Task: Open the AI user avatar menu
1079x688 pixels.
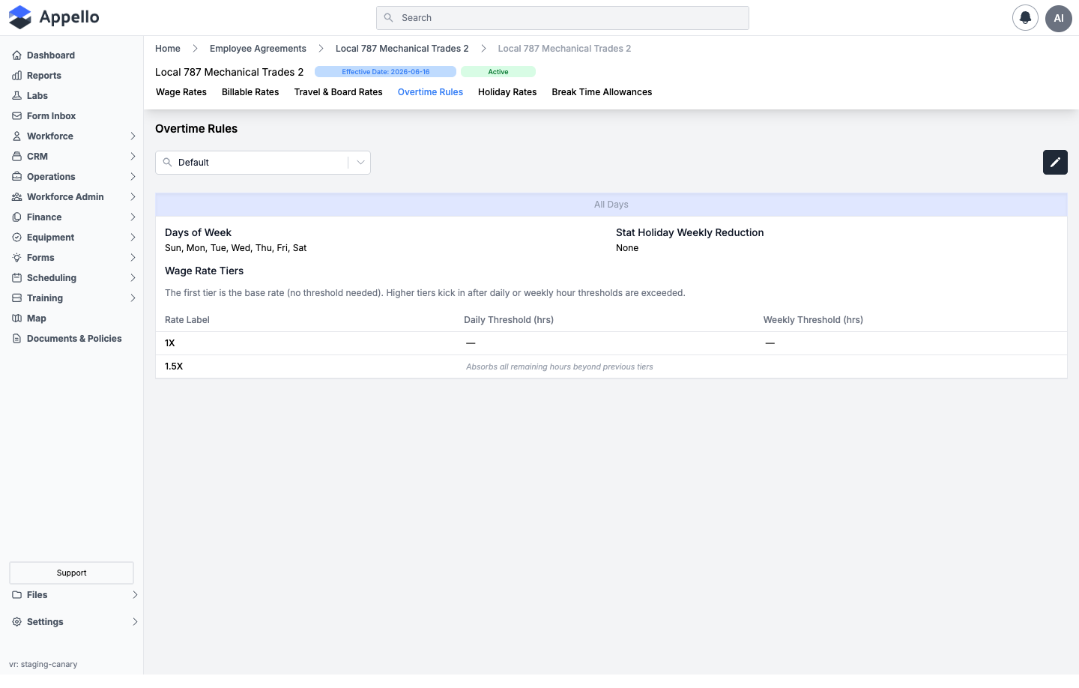Action: coord(1059,18)
